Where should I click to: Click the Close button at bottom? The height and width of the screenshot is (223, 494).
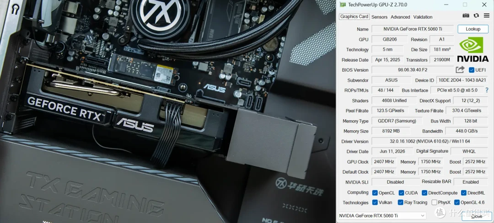point(477,217)
